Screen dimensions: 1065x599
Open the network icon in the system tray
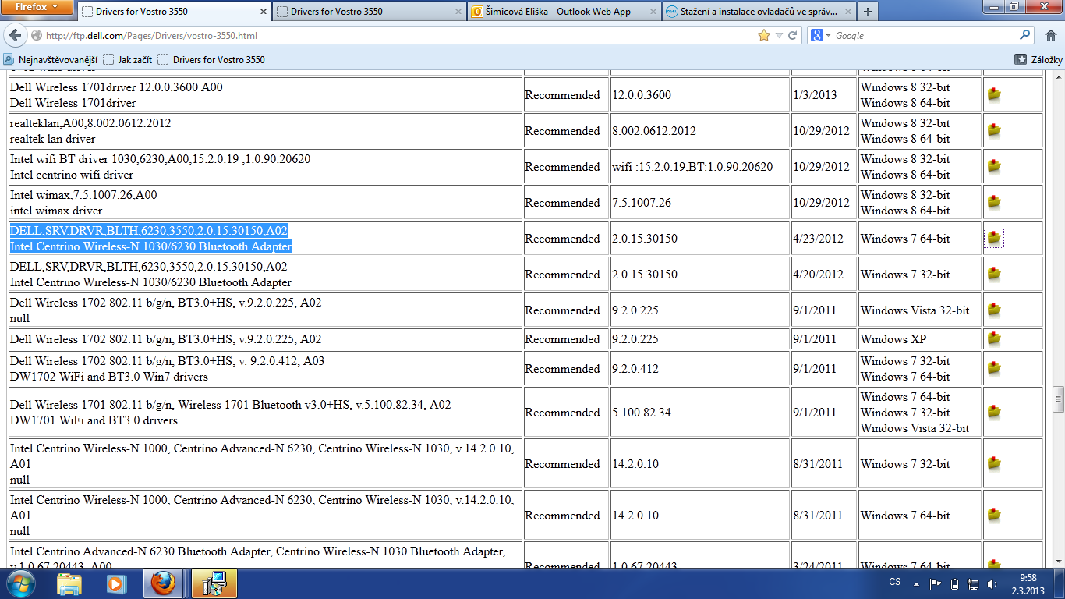pyautogui.click(x=973, y=584)
